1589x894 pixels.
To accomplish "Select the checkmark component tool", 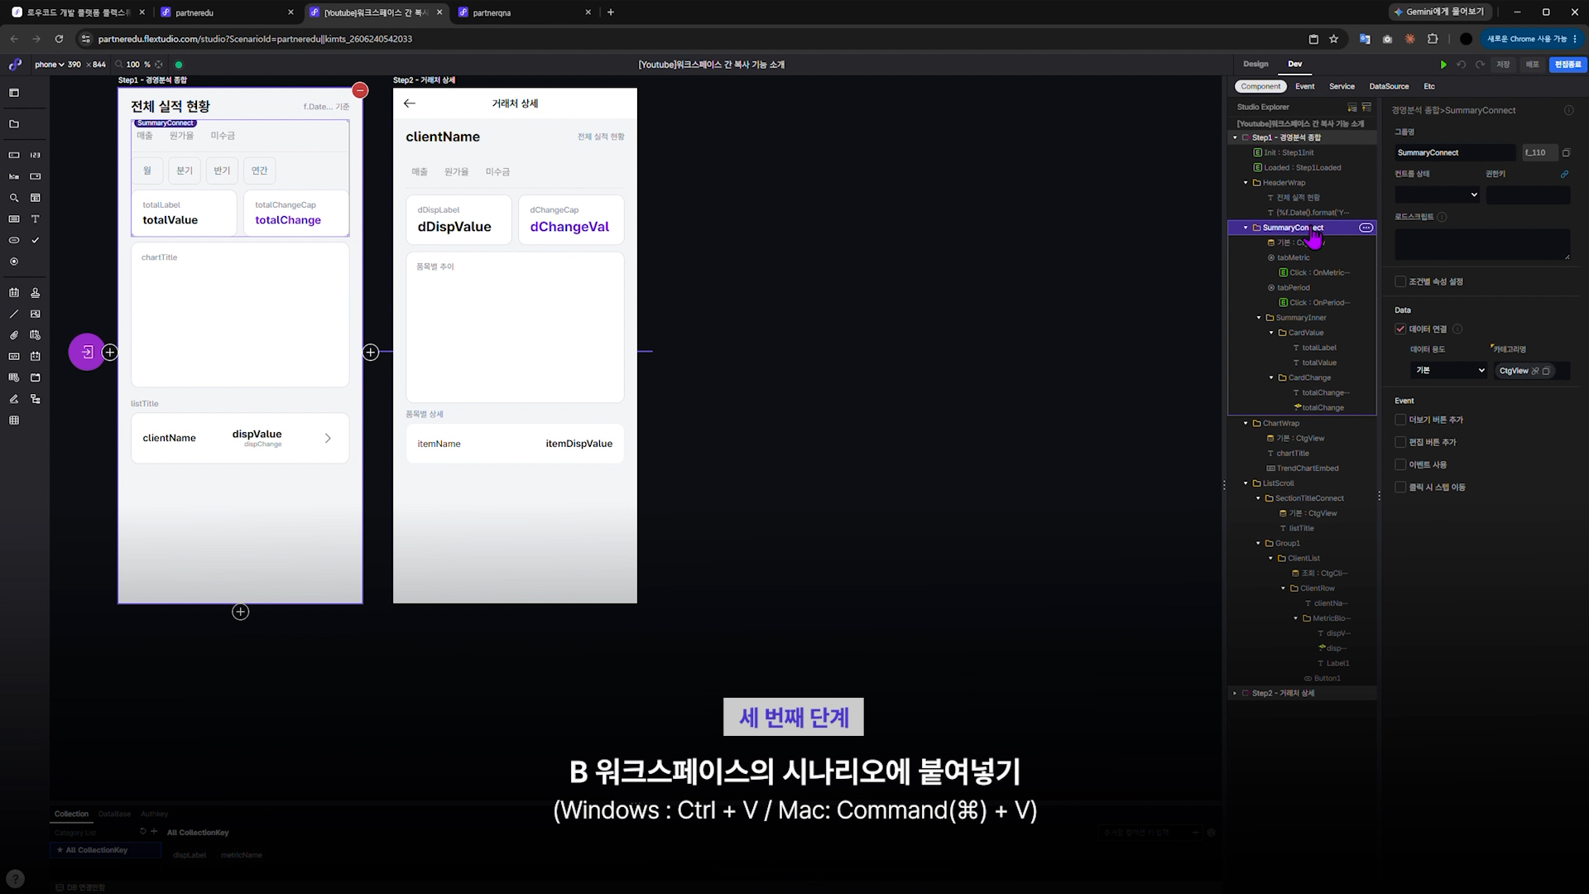I will 35,240.
